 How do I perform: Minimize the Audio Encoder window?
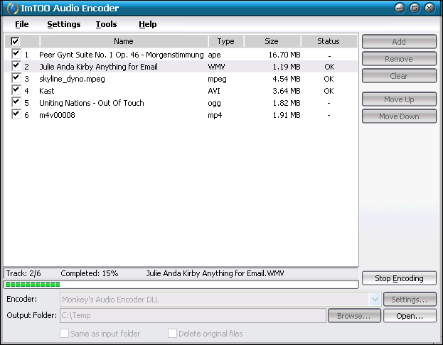point(402,9)
